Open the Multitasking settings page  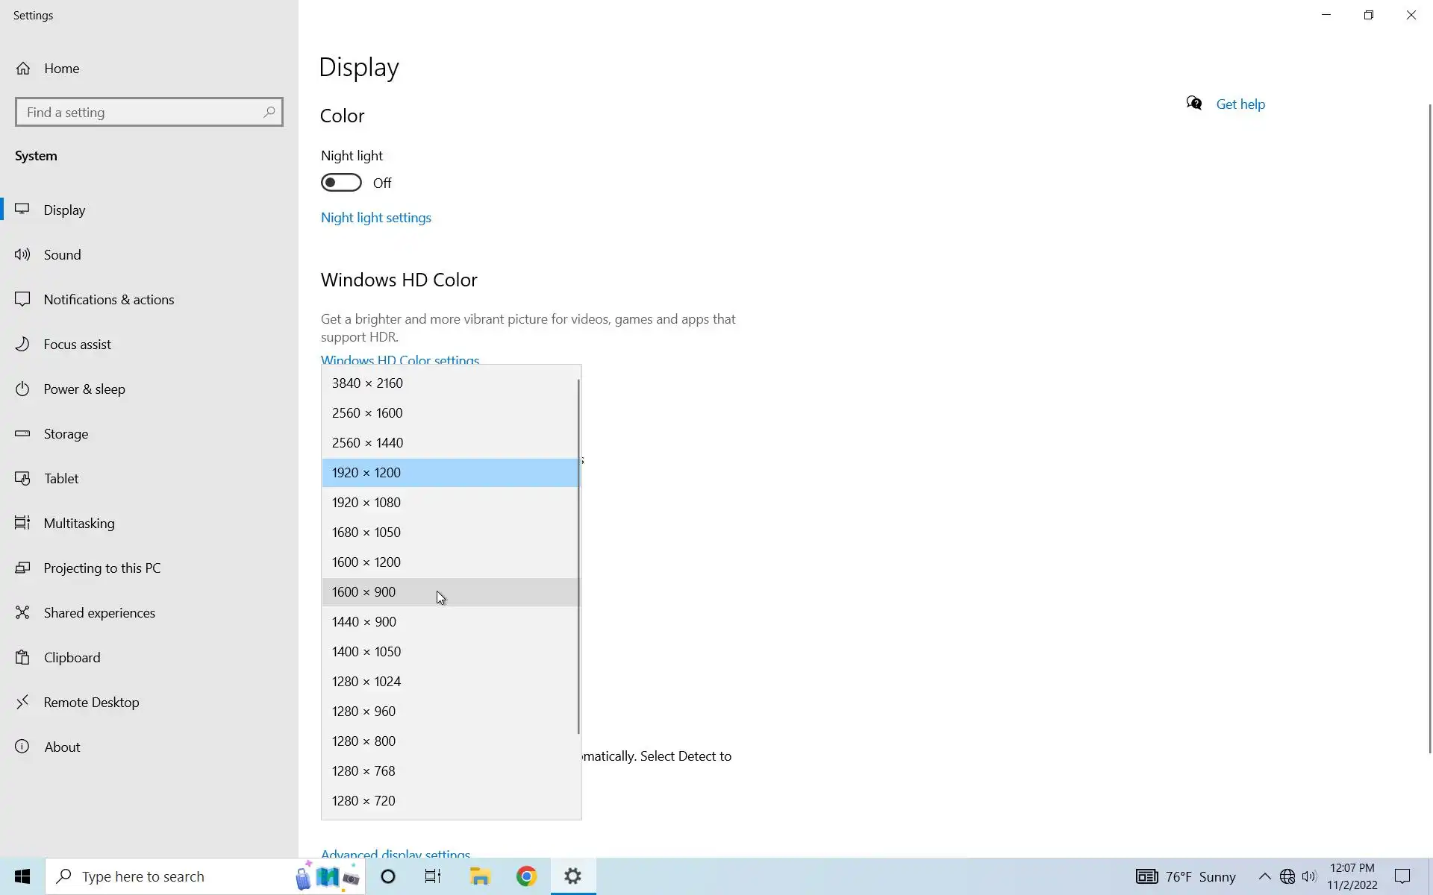pyautogui.click(x=79, y=523)
